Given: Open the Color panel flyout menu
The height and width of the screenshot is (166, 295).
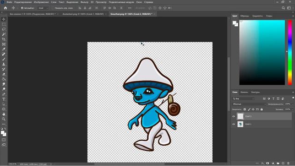Looking at the screenshot, I should pos(293,16).
